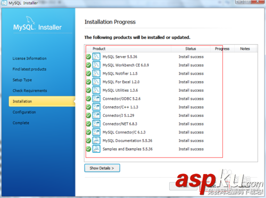Select the MySQL Utilities 1.3.6 name
The image size is (266, 198).
[x=120, y=90]
